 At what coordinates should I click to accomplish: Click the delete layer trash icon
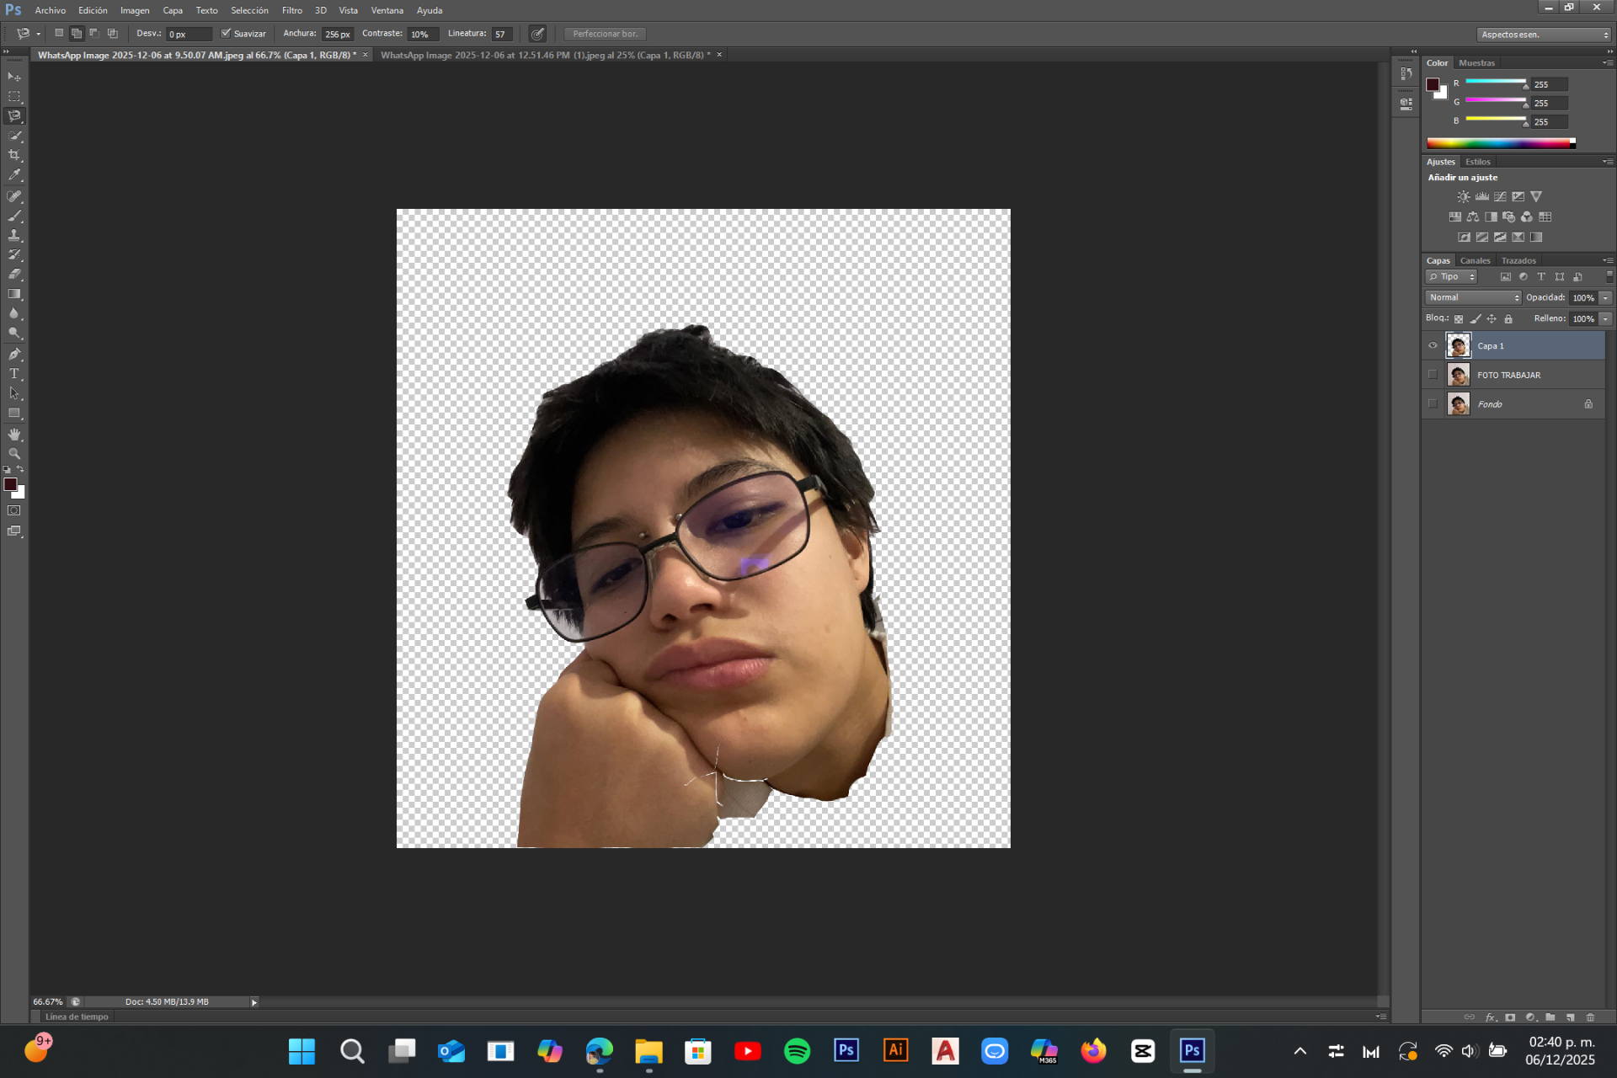pos(1590,1017)
